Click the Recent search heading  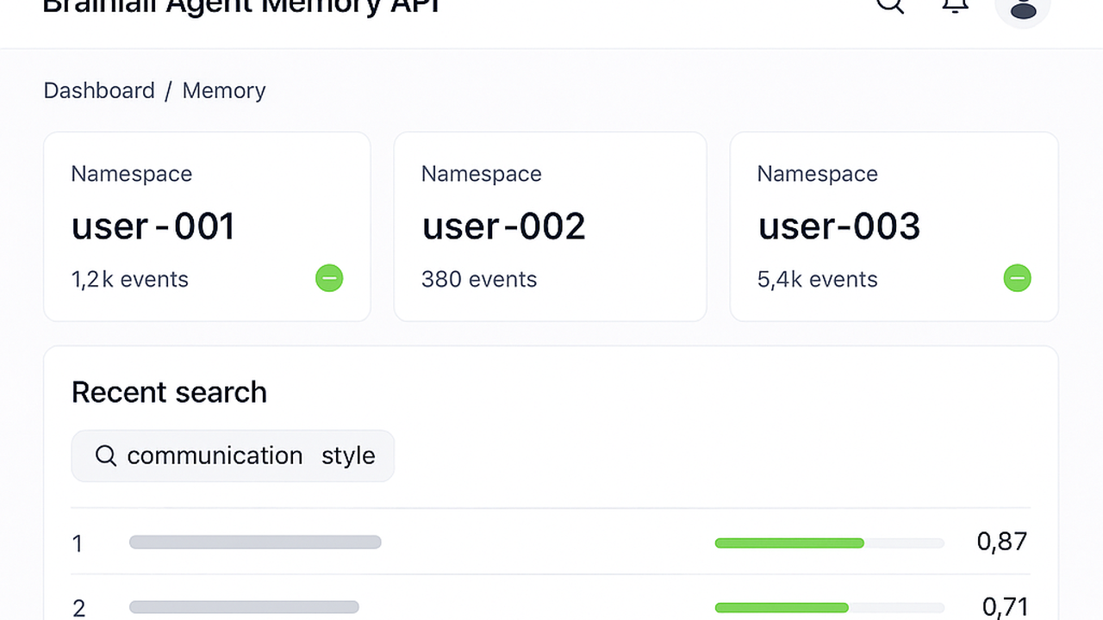click(x=169, y=392)
